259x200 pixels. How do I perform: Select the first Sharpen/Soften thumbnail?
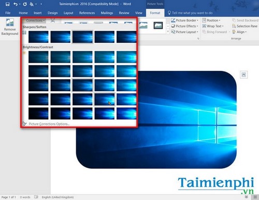pos(38,37)
